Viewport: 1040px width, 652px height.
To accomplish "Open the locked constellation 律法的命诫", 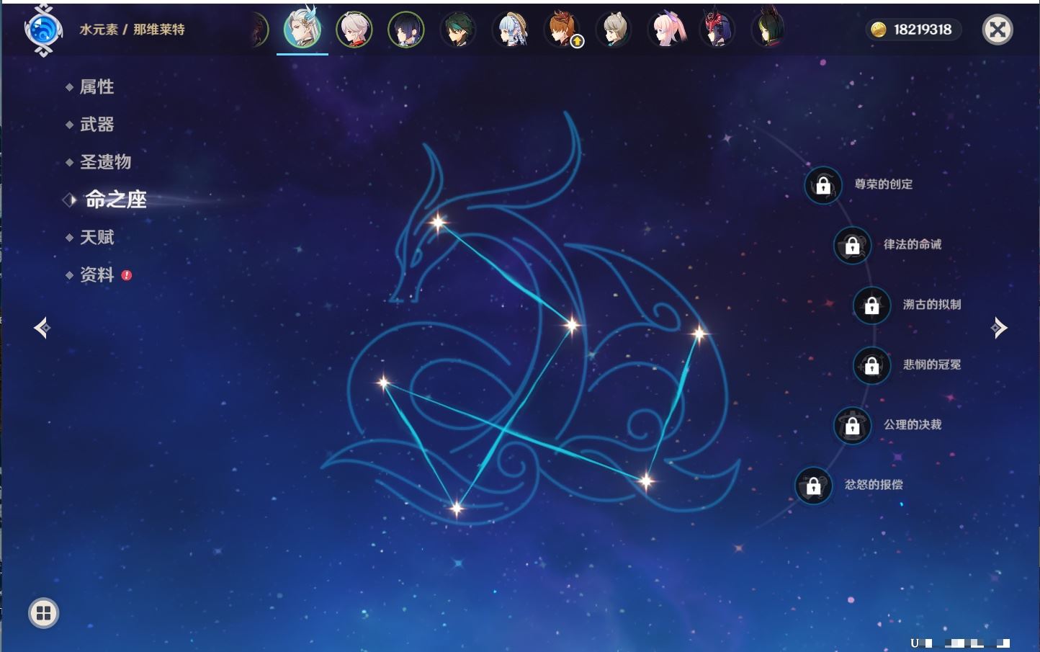I will (852, 245).
